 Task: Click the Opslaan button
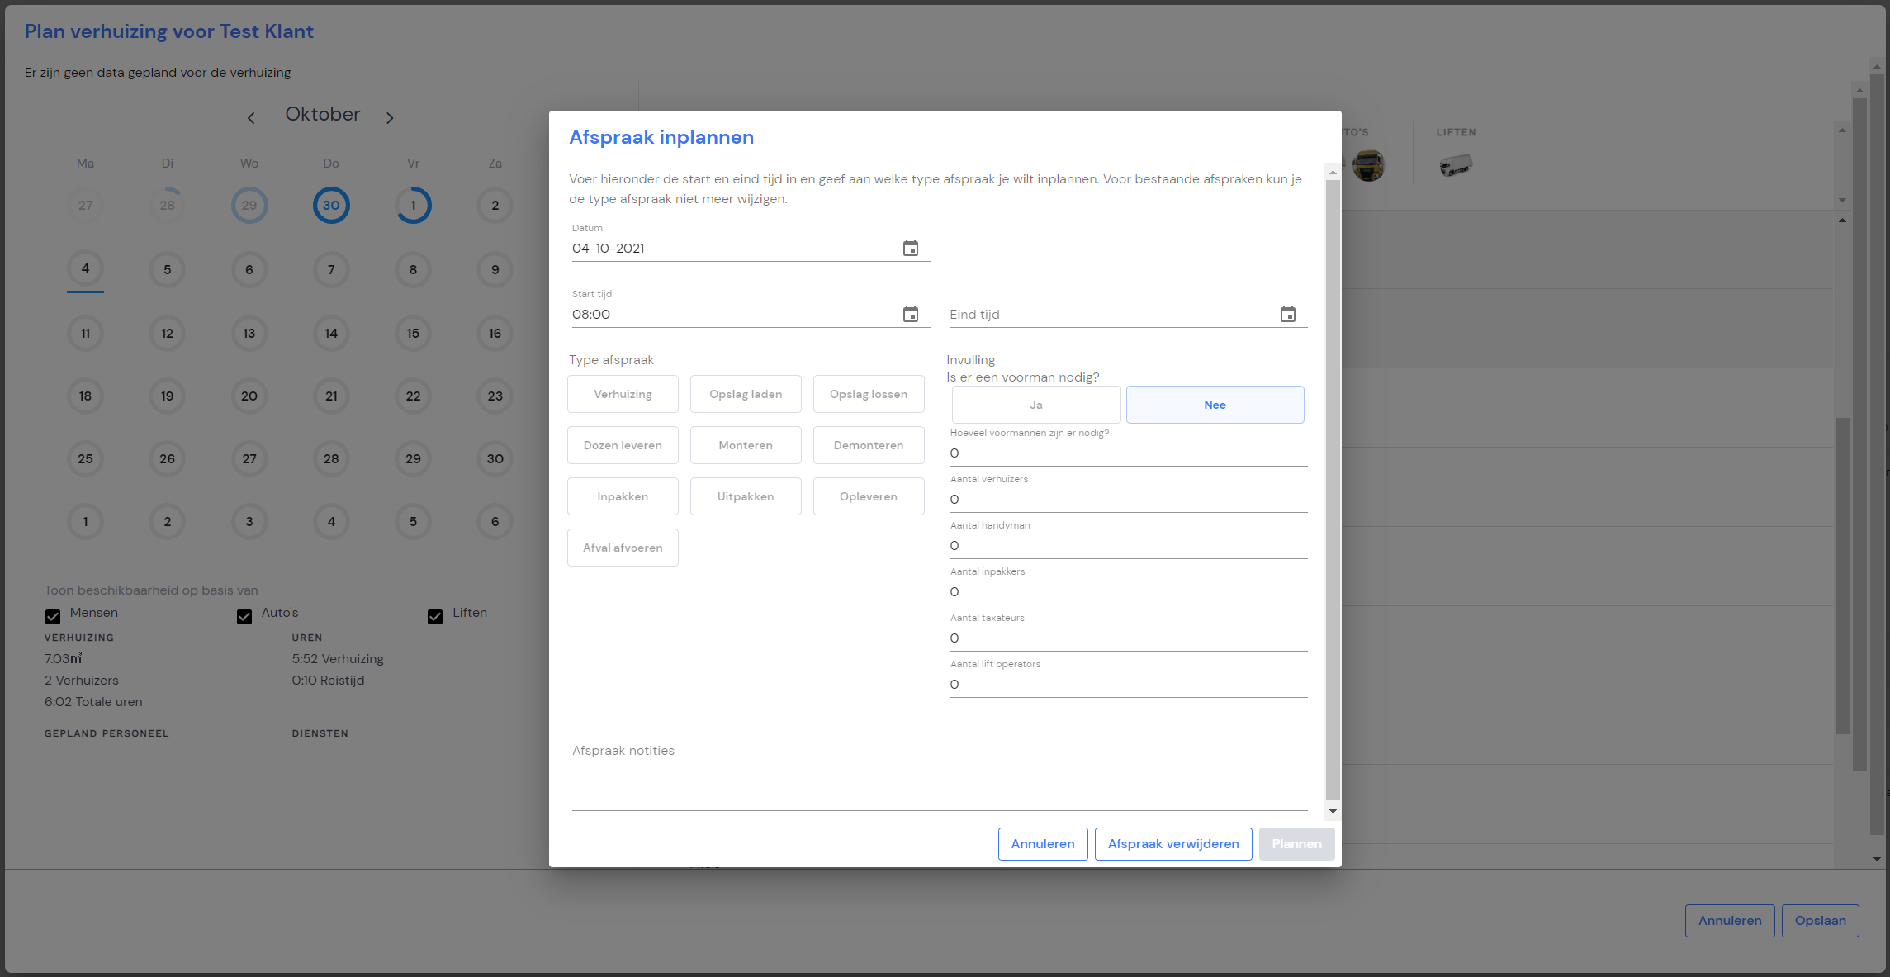(x=1820, y=921)
